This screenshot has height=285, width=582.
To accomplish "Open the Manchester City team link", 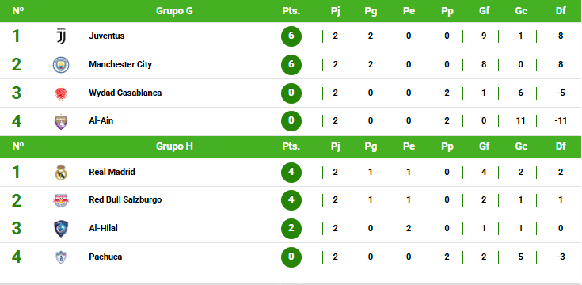I will point(120,64).
